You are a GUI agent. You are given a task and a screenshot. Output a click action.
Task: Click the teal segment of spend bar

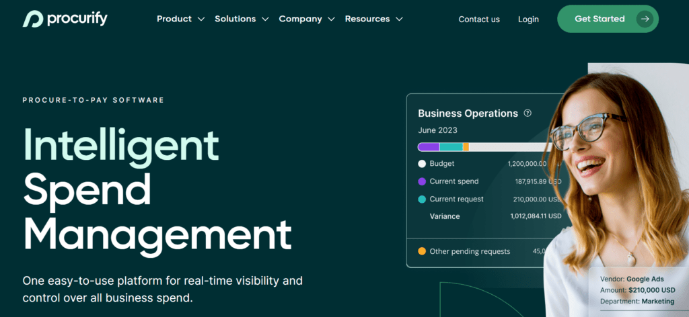point(451,147)
